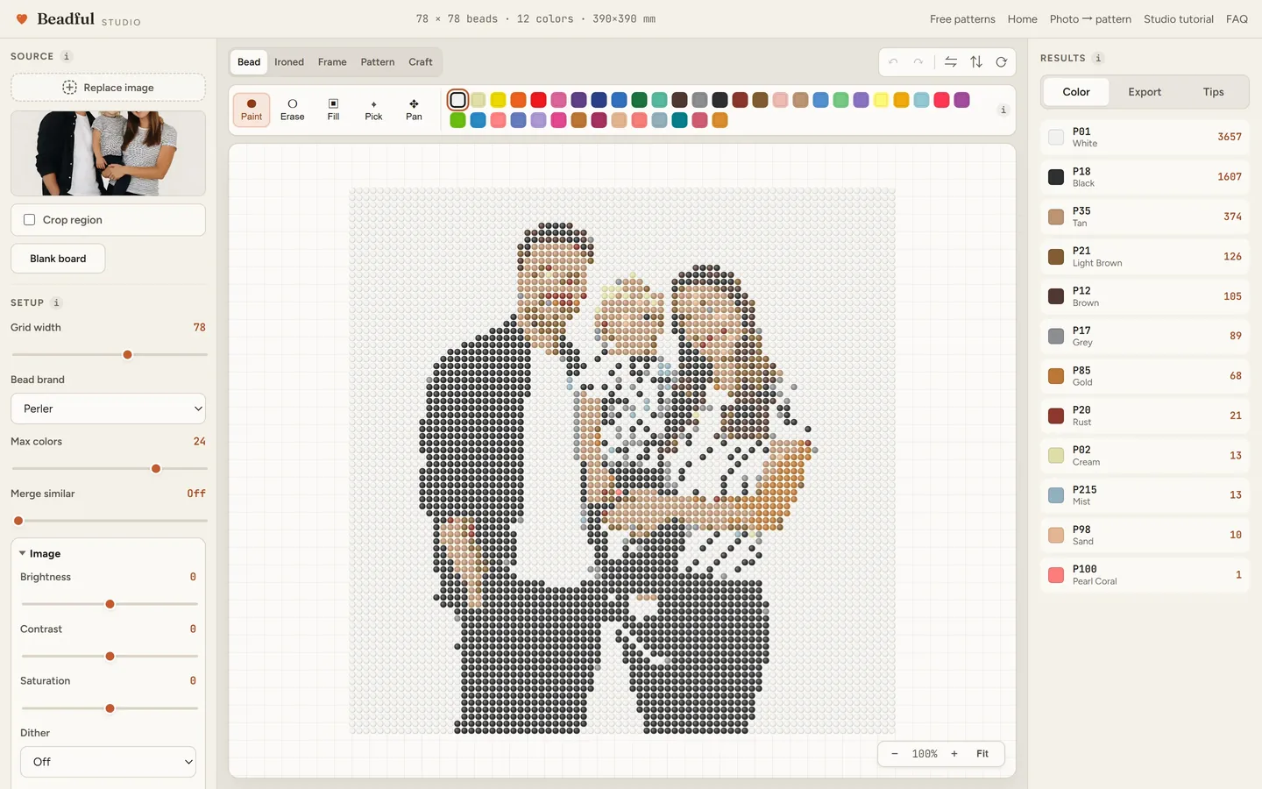Switch to the Frame view tab
This screenshot has height=789, width=1262.
click(332, 62)
